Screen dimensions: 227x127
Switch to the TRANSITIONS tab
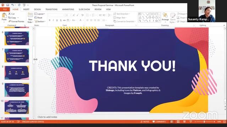(x=51, y=10)
